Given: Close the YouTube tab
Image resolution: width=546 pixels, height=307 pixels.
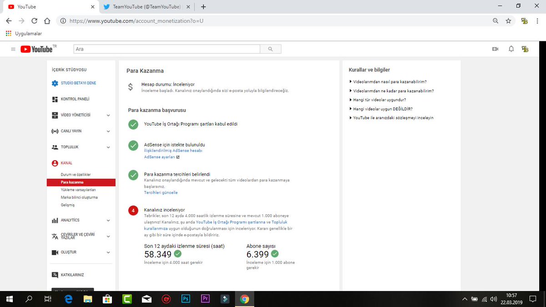Looking at the screenshot, I should pyautogui.click(x=93, y=7).
